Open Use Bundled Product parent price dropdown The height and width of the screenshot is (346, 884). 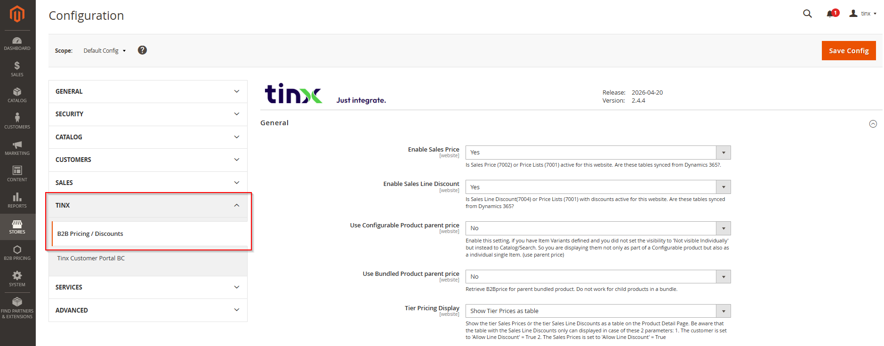(x=598, y=277)
